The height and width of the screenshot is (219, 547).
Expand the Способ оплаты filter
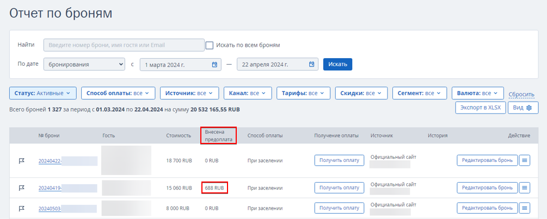pyautogui.click(x=118, y=93)
